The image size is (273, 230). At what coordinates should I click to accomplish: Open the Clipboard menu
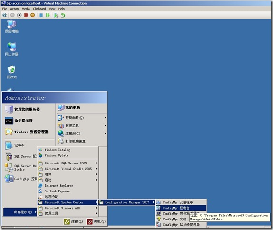(39, 9)
